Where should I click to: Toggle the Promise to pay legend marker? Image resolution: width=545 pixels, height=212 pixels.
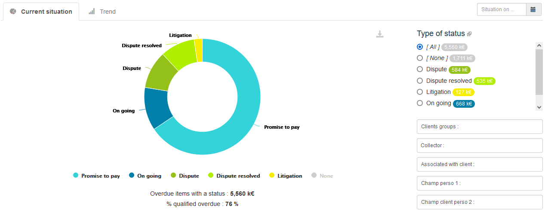[76, 176]
